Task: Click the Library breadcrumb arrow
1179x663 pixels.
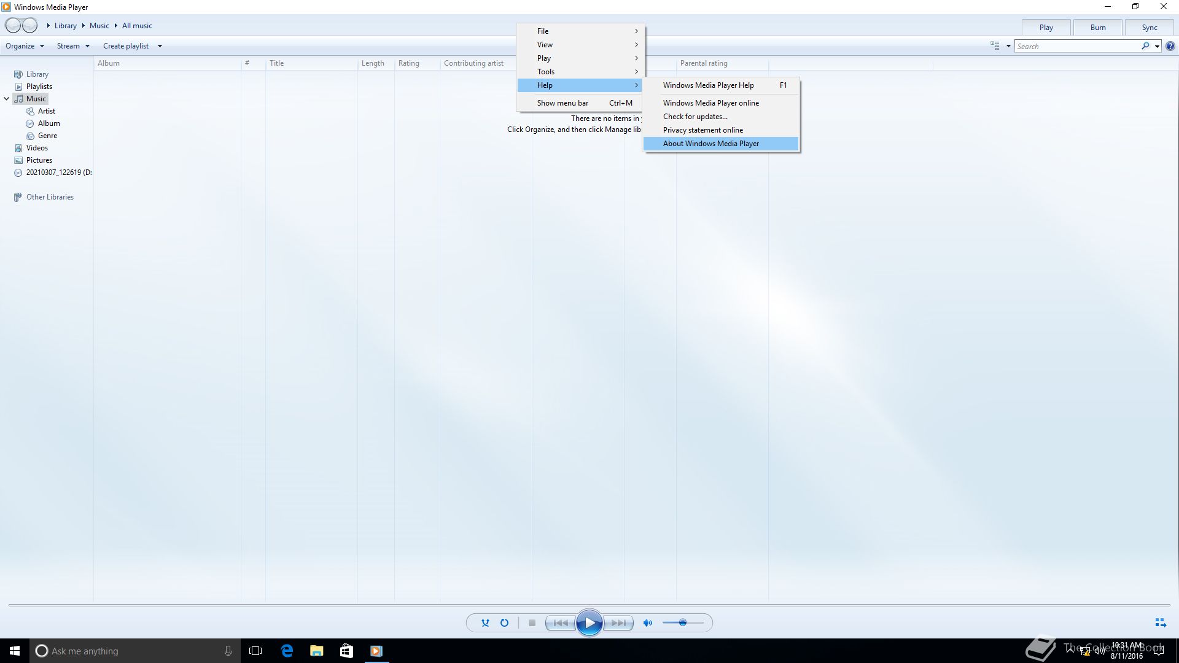Action: [49, 26]
